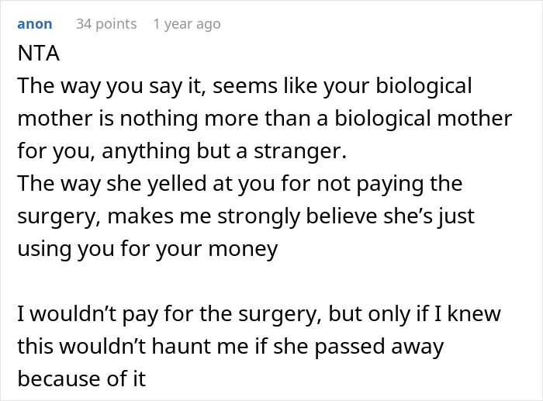Open the anon username profile link
This screenshot has height=401, width=543.
(35, 24)
